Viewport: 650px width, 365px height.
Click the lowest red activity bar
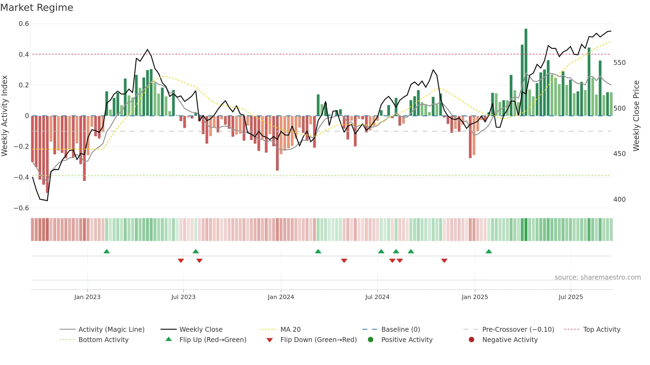(47, 154)
